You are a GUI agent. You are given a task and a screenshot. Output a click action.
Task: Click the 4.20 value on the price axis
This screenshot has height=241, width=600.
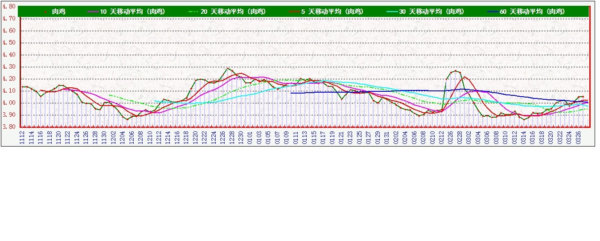[x=9, y=79]
